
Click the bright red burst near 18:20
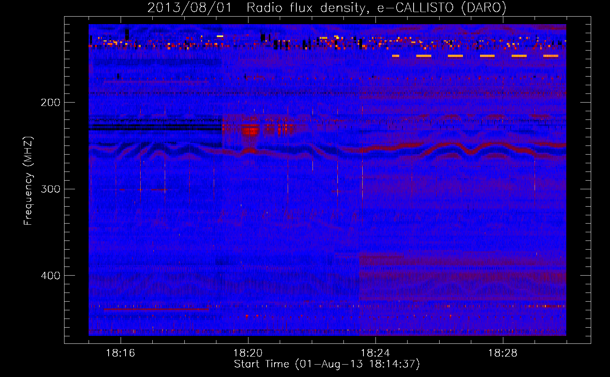click(250, 129)
